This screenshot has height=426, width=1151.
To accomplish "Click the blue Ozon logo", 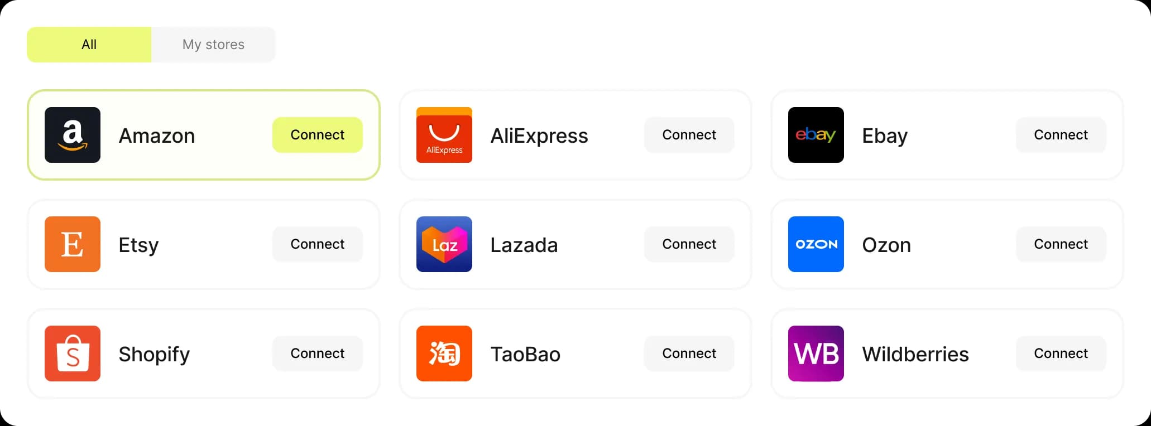I will click(x=816, y=244).
